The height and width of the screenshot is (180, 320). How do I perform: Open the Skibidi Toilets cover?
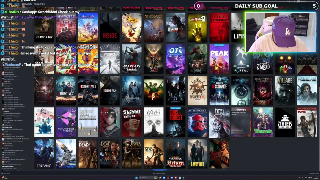[x=132, y=122]
